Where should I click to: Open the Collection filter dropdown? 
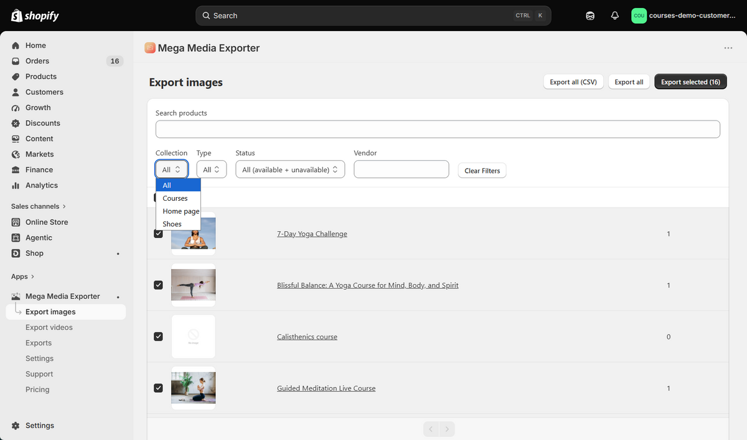[x=172, y=169]
